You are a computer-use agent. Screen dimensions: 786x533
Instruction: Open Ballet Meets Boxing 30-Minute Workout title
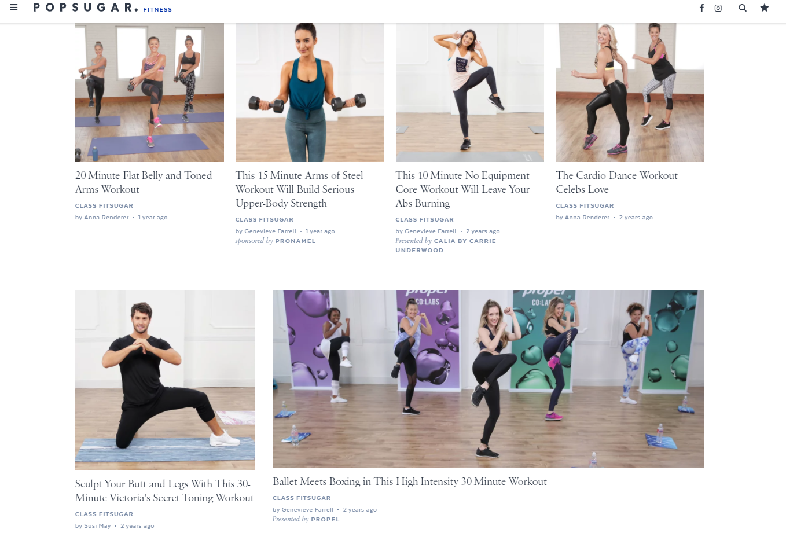pyautogui.click(x=410, y=481)
